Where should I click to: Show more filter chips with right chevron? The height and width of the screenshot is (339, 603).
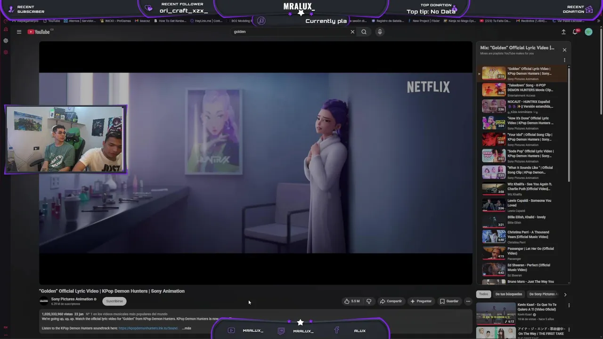[x=565, y=294]
